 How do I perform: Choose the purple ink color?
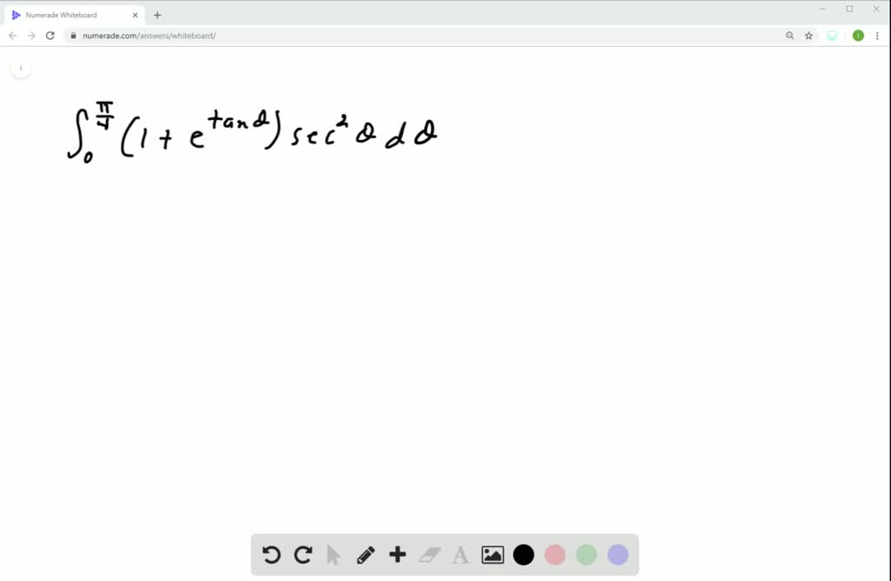pos(618,555)
